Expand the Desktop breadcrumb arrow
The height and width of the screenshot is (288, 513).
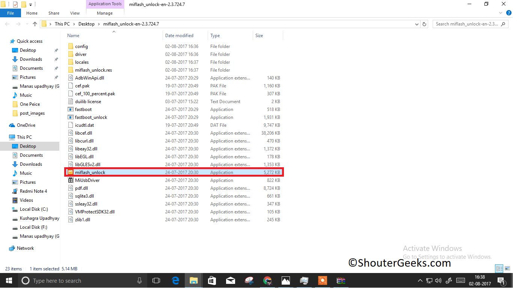click(99, 24)
